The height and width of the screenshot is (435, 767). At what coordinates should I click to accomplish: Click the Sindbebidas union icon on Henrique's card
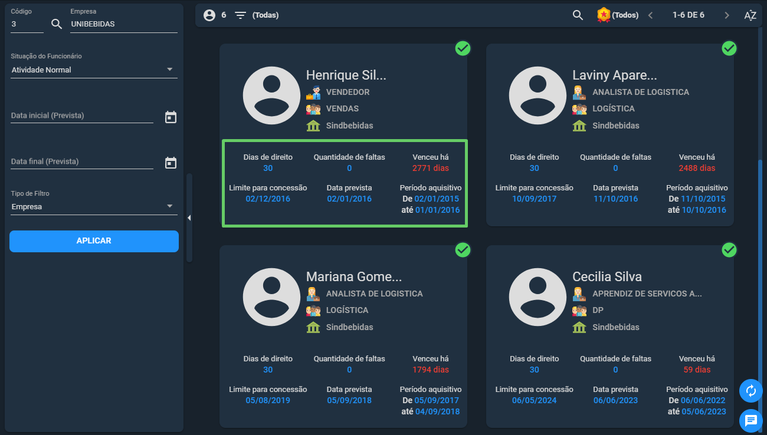click(x=313, y=126)
